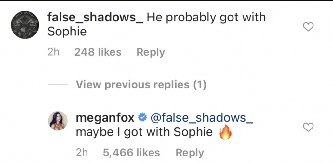
Task: Click the blue verified badge beside meganfox
Action: click(142, 118)
